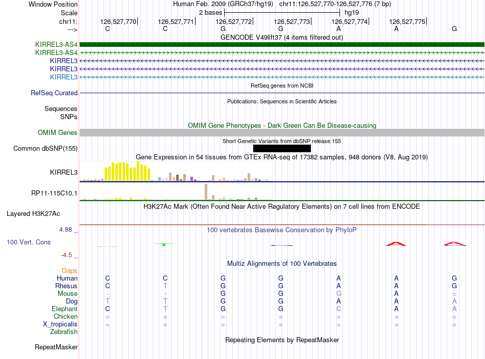The height and width of the screenshot is (359, 485).
Task: Open the GTEx Gene Expression track title
Action: [x=282, y=157]
